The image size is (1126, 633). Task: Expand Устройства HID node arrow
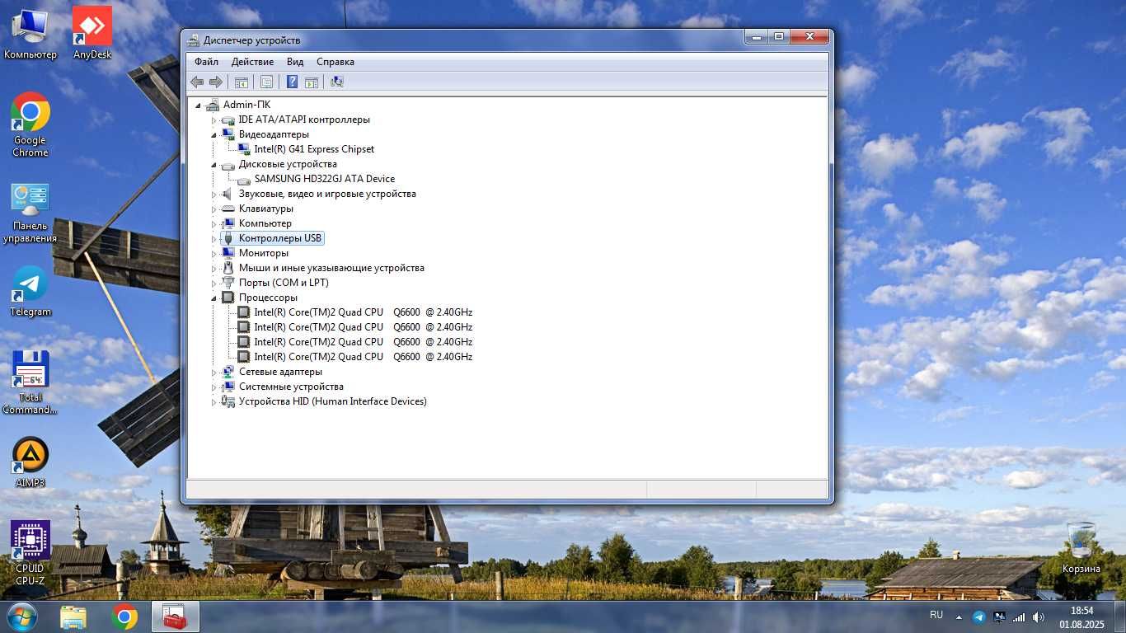click(213, 402)
